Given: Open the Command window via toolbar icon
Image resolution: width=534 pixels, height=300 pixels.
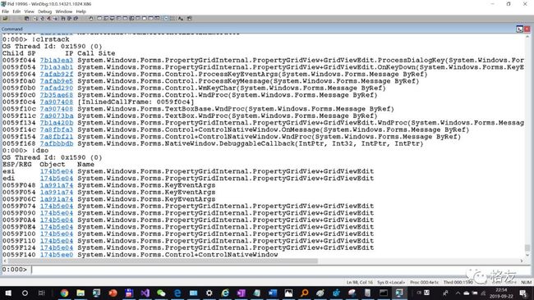Looking at the screenshot, I should (x=99, y=18).
